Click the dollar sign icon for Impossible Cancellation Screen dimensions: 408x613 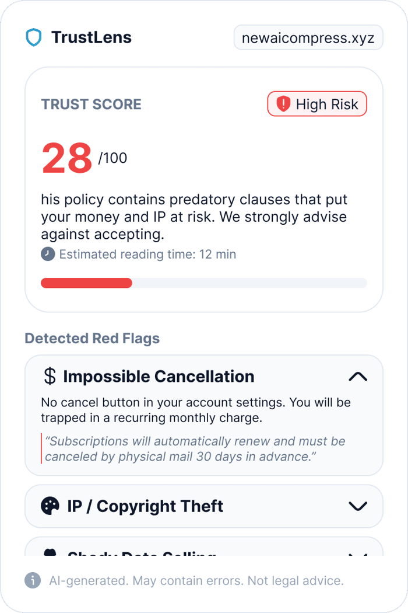(x=50, y=376)
